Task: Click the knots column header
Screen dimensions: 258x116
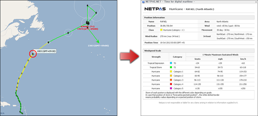Action: [197, 59]
